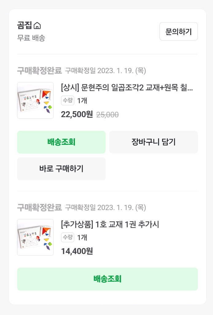Click 배송조회 for the 일곱조각2 order
Viewport: 213px width, 315px height.
click(61, 142)
